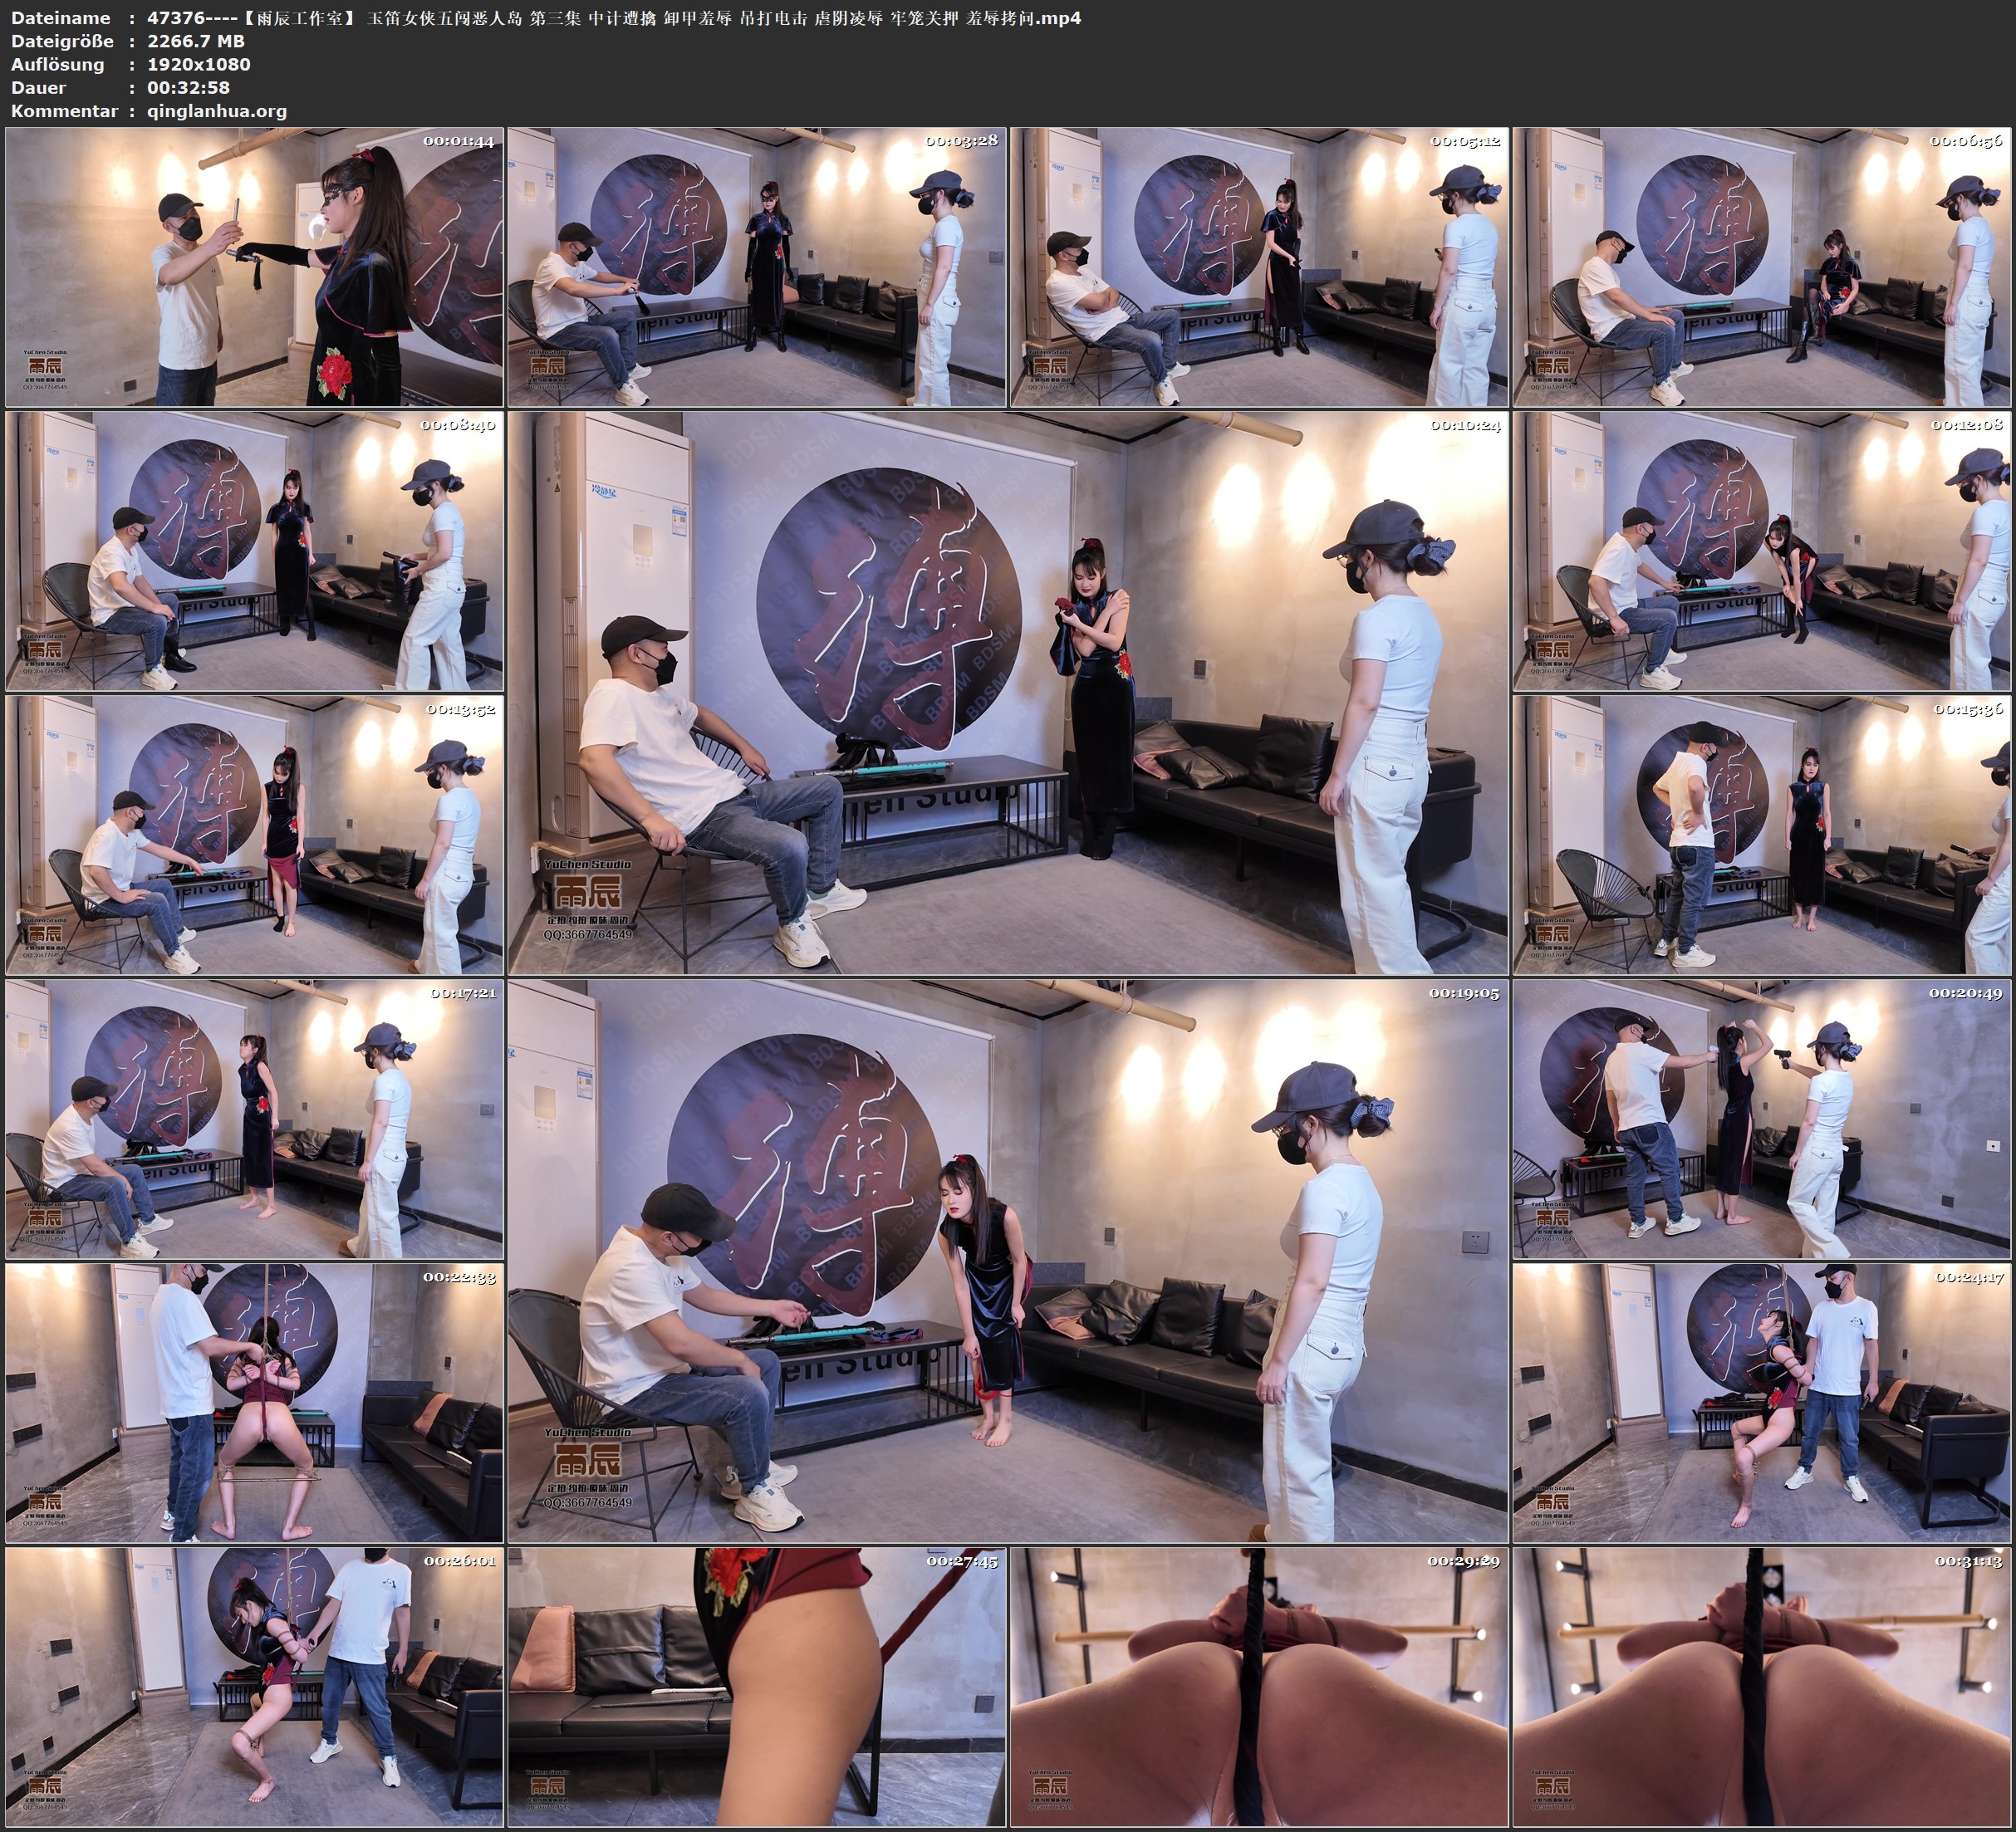Click the large frame at 00:19:05

click(x=1007, y=1260)
